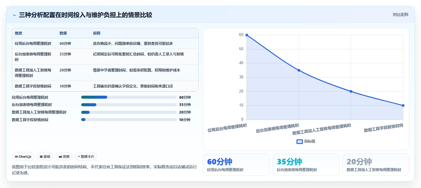Image resolution: width=421 pixels, height=188 pixels.
Task: Click the 表格 tag
Action: pos(45,157)
